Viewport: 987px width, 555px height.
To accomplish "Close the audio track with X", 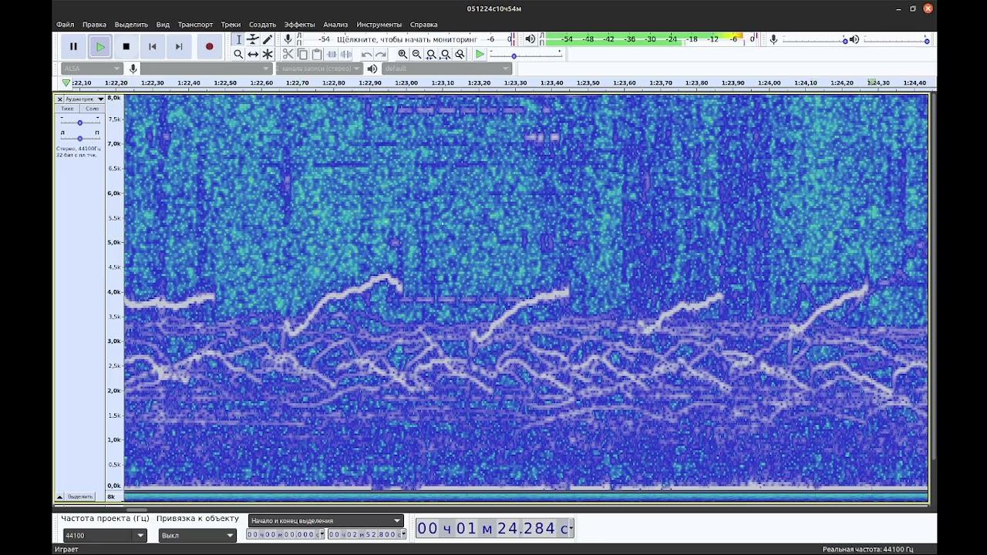I will tap(59, 99).
